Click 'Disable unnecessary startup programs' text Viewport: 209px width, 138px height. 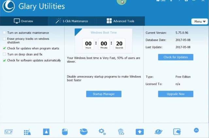pos(104,78)
